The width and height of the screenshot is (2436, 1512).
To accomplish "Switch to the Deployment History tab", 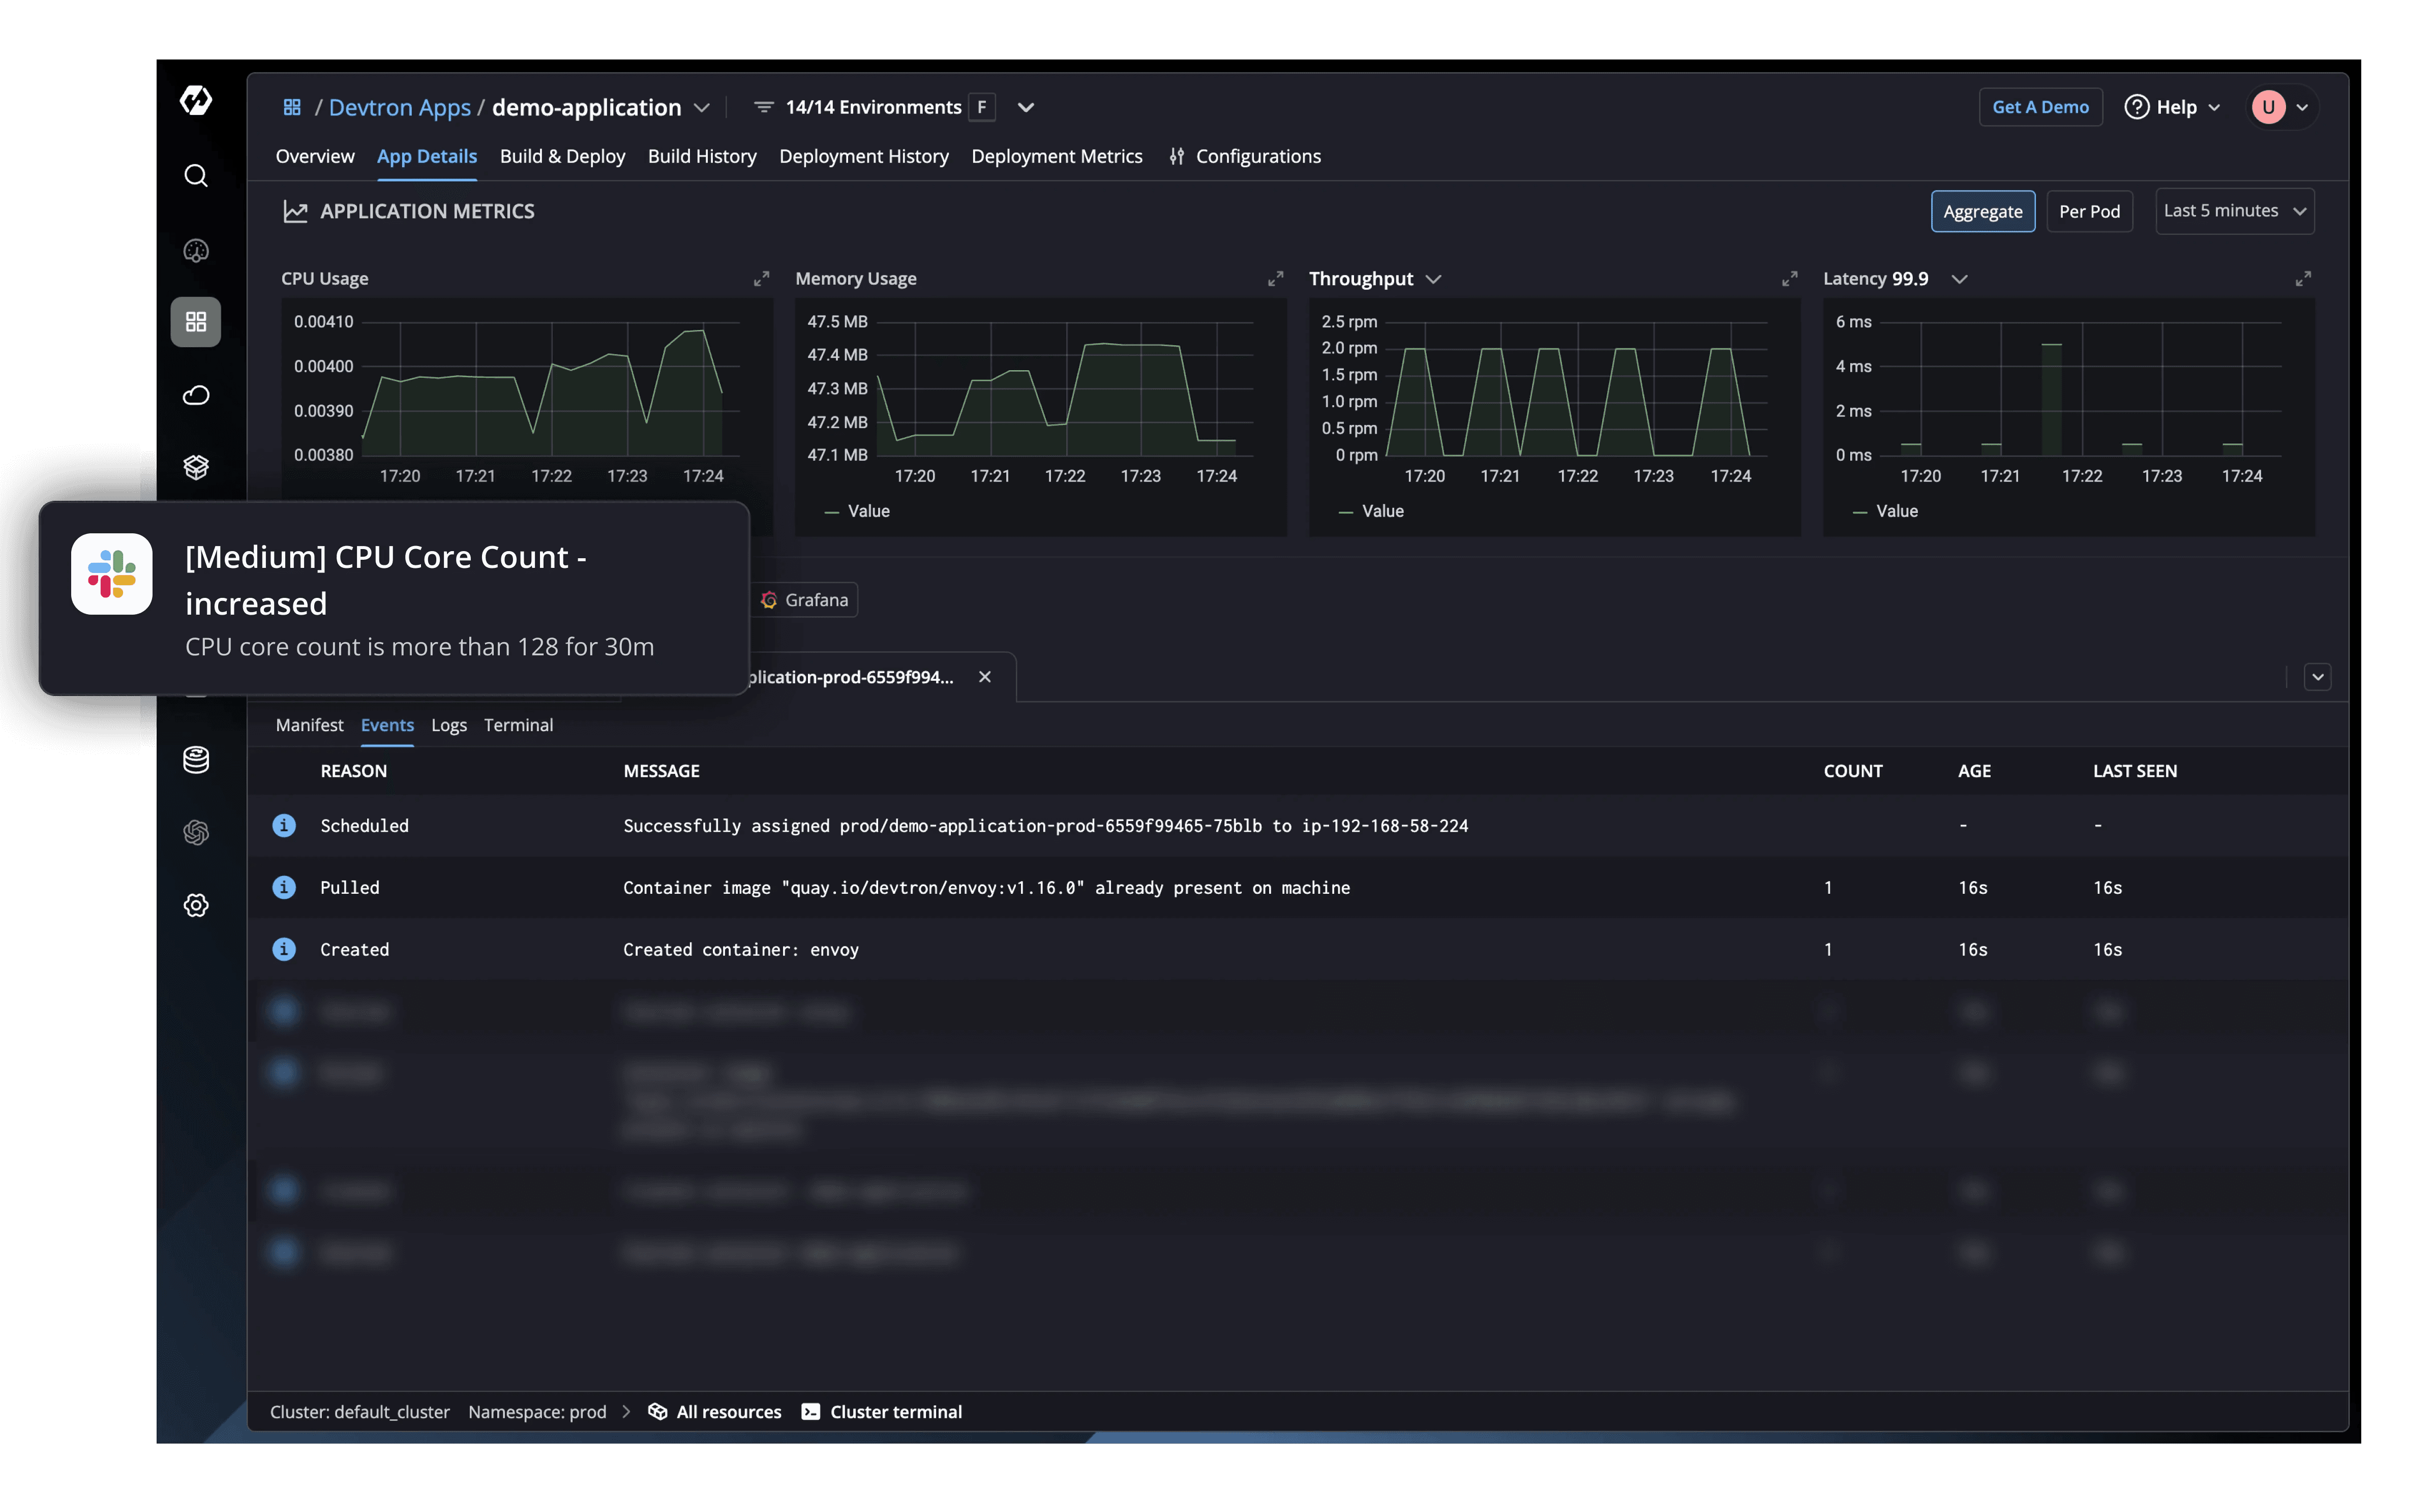I will [863, 156].
